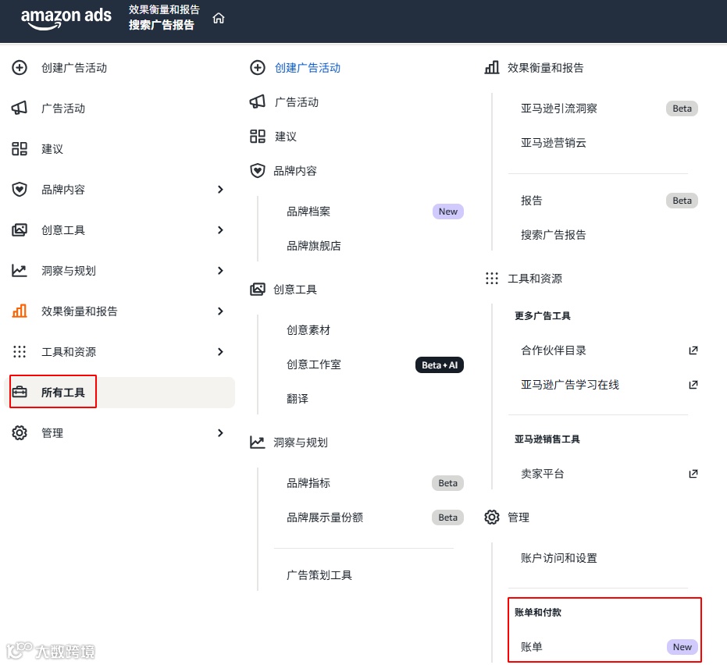The image size is (727, 665).
Task: Expand 管理 chevron in left sidebar
Action: pos(221,433)
